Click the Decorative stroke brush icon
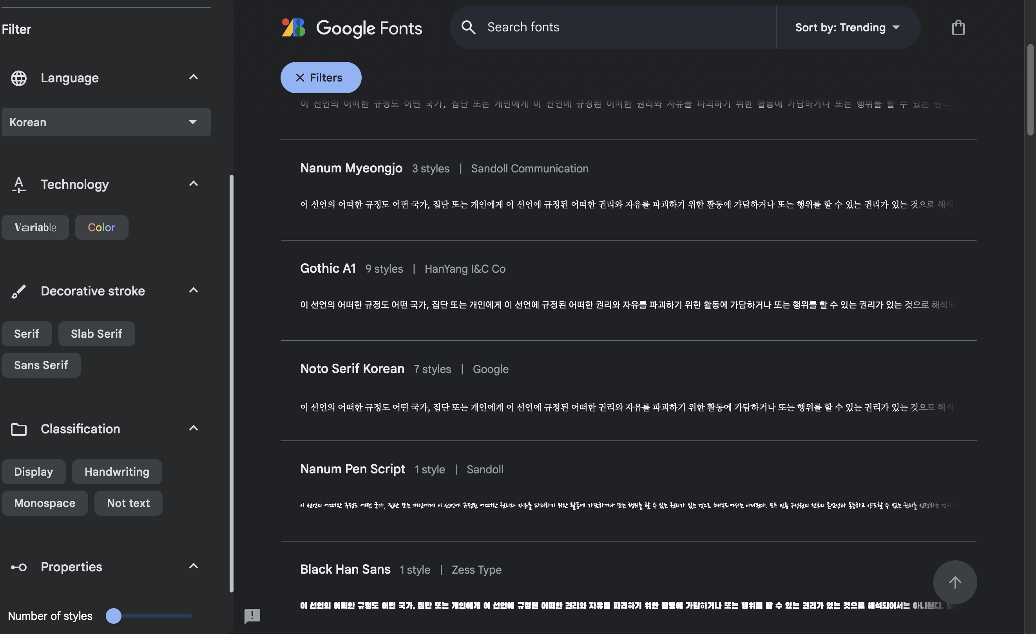The height and width of the screenshot is (634, 1036). [x=18, y=291]
